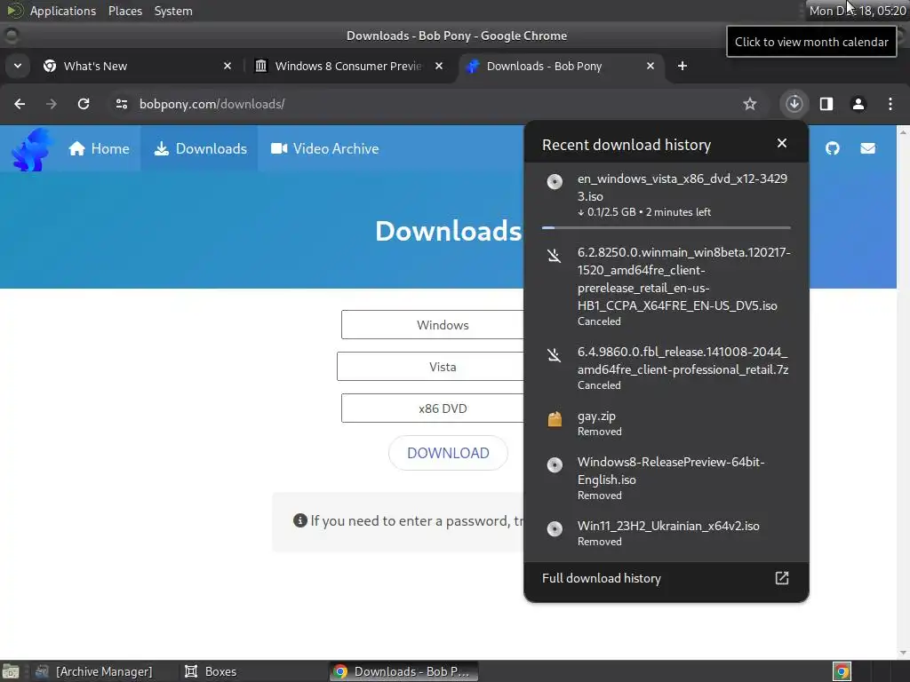Click disc icon for Win11_23H2_Ukrainian ISO
910x682 pixels.
point(555,528)
